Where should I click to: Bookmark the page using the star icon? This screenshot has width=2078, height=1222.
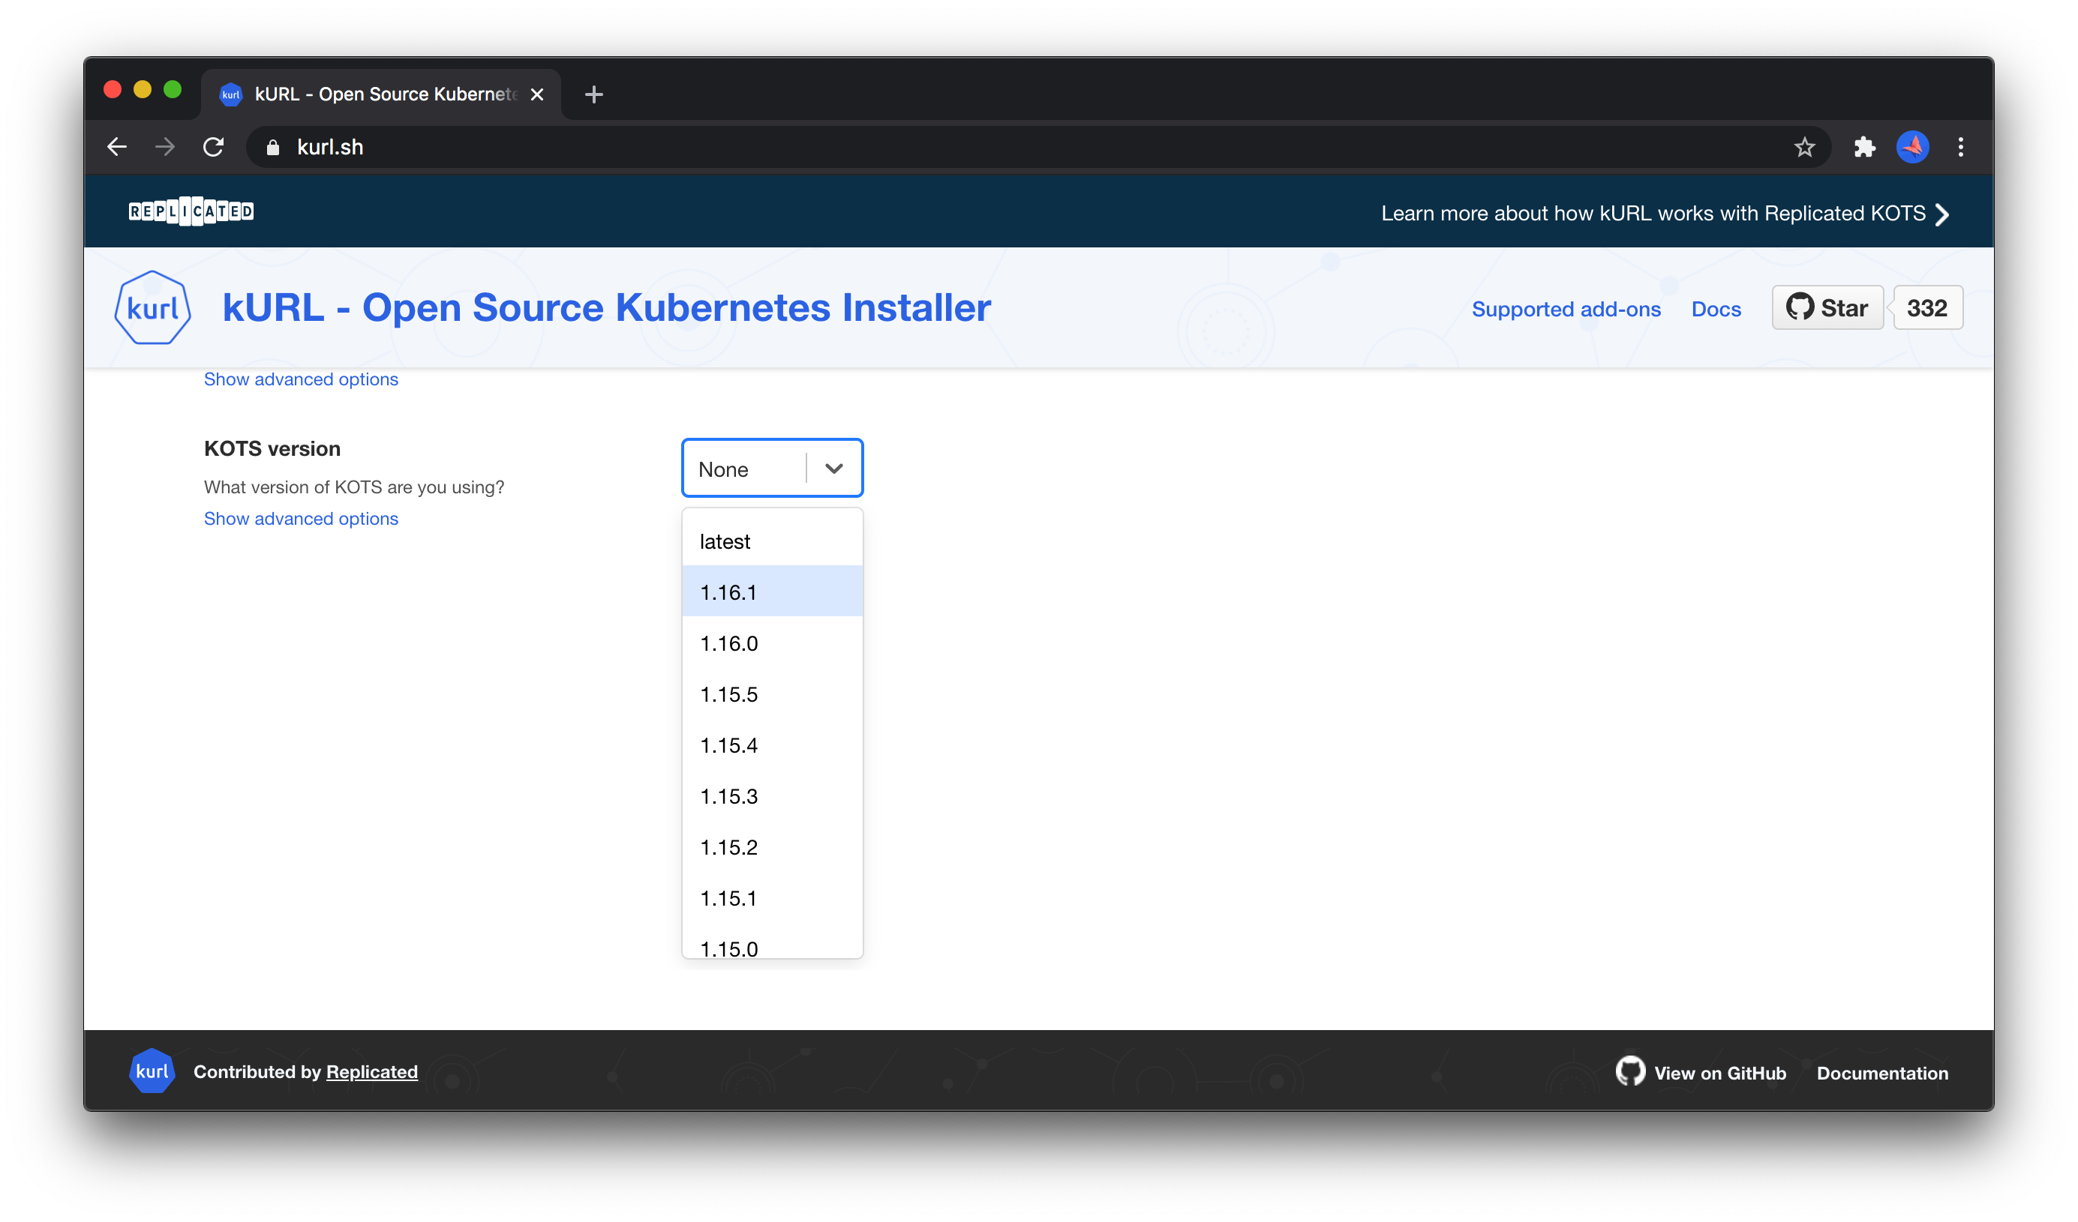point(1803,147)
